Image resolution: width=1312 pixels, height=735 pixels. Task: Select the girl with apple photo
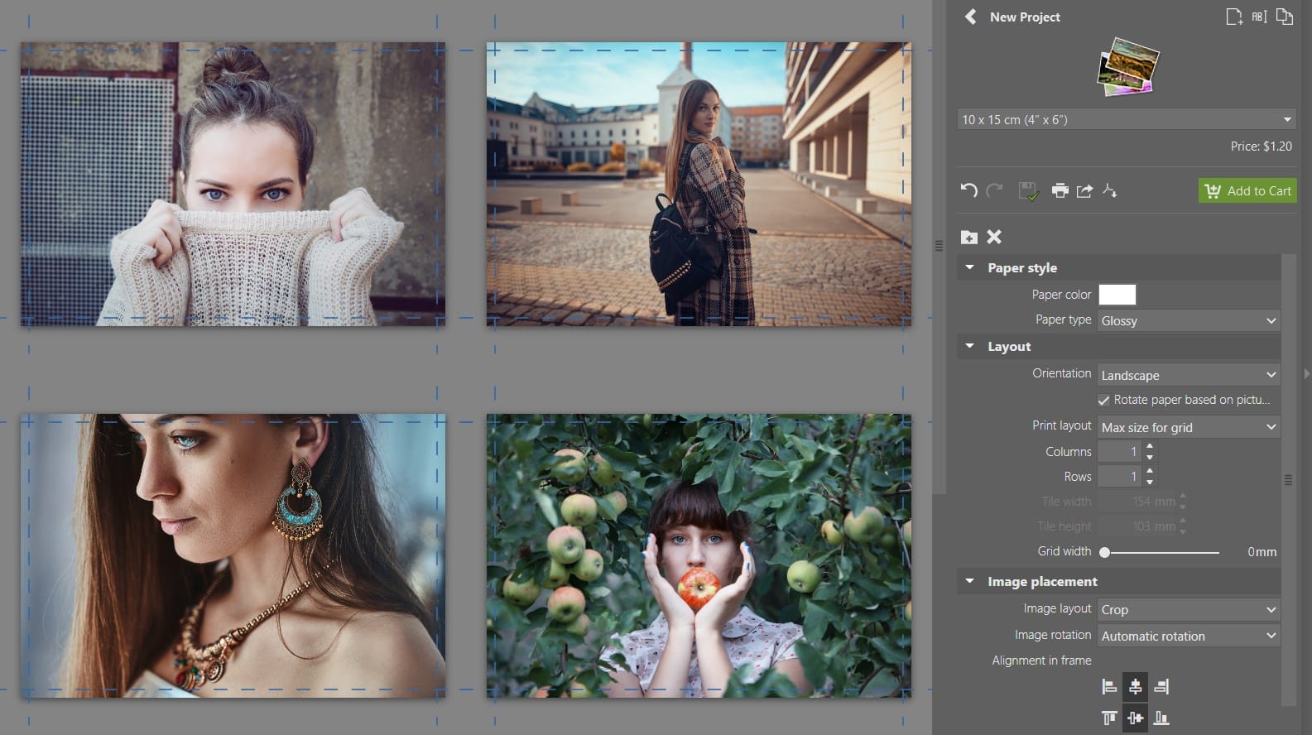click(x=699, y=555)
